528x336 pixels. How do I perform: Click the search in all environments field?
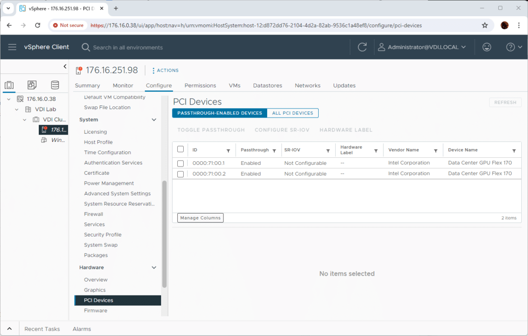point(128,47)
